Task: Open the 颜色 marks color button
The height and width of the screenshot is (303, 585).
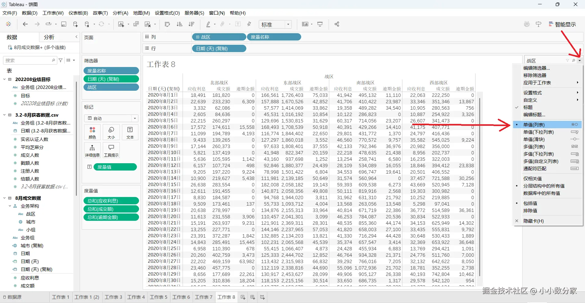Action: 92,132
